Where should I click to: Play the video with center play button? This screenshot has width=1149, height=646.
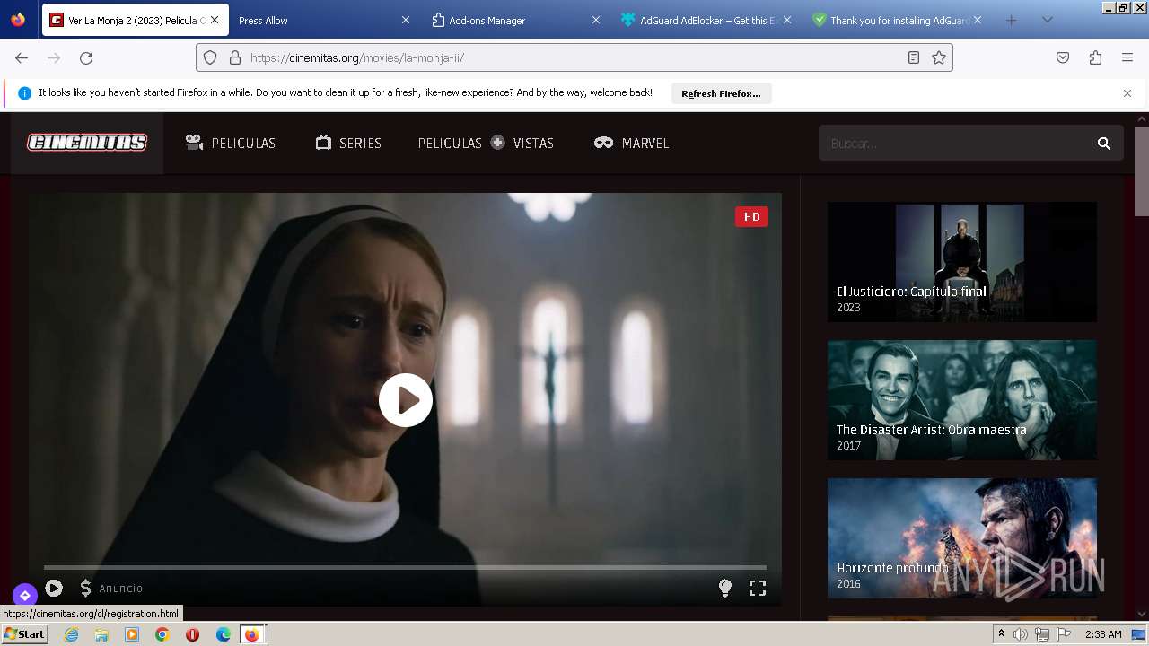click(406, 400)
